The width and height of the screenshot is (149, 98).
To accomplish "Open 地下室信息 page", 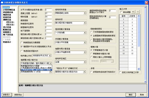I will pos(8,34).
